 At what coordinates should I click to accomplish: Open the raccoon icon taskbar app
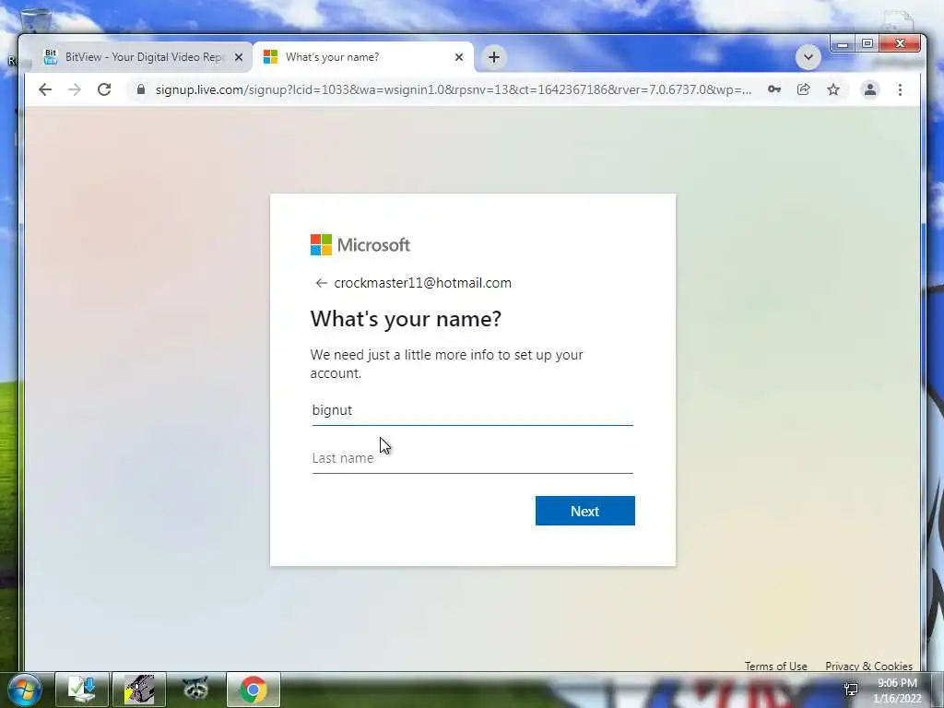coord(195,690)
